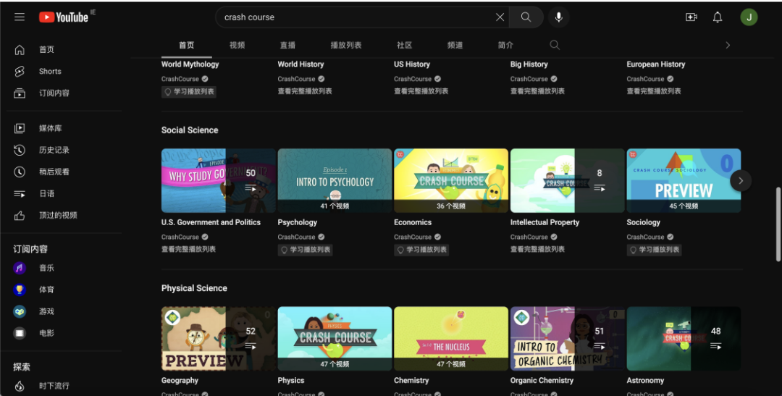View full Intellectual Property playlist link
Viewport: 782px width, 396px height.
537,249
